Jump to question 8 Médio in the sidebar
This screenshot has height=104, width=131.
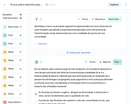(x=12, y=86)
